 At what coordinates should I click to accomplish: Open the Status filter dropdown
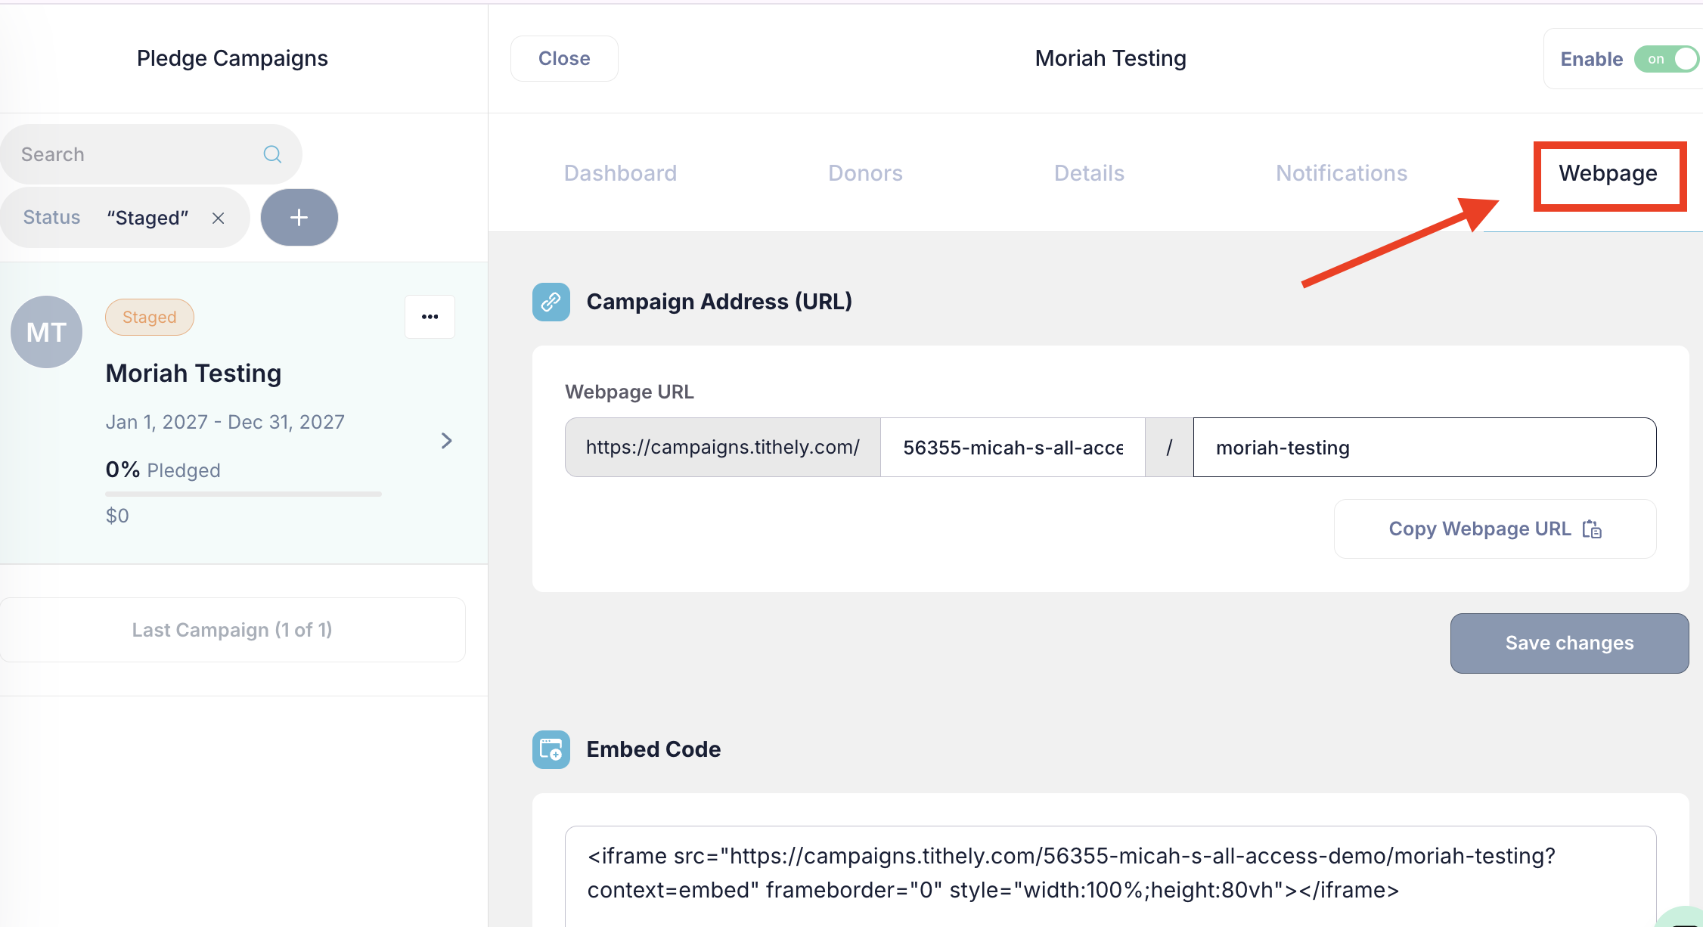[x=51, y=218]
